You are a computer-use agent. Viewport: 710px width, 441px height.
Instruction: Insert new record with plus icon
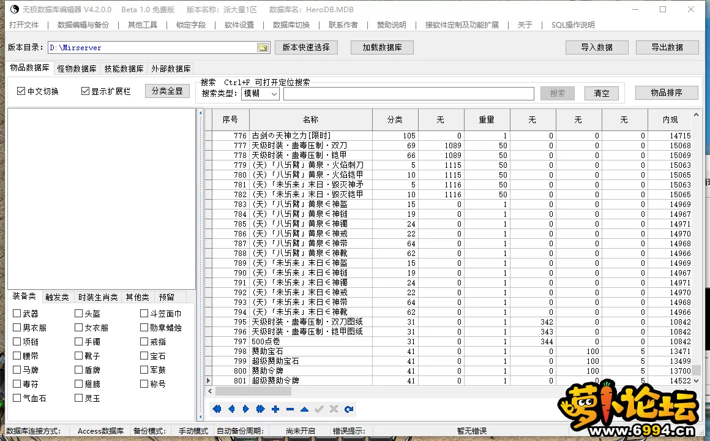275,409
